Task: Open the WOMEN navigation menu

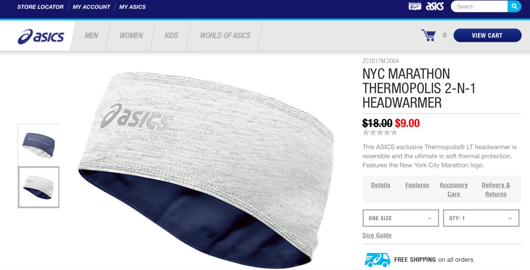Action: coord(131,35)
